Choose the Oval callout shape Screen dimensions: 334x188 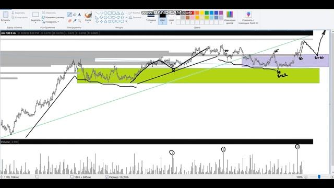click(118, 21)
